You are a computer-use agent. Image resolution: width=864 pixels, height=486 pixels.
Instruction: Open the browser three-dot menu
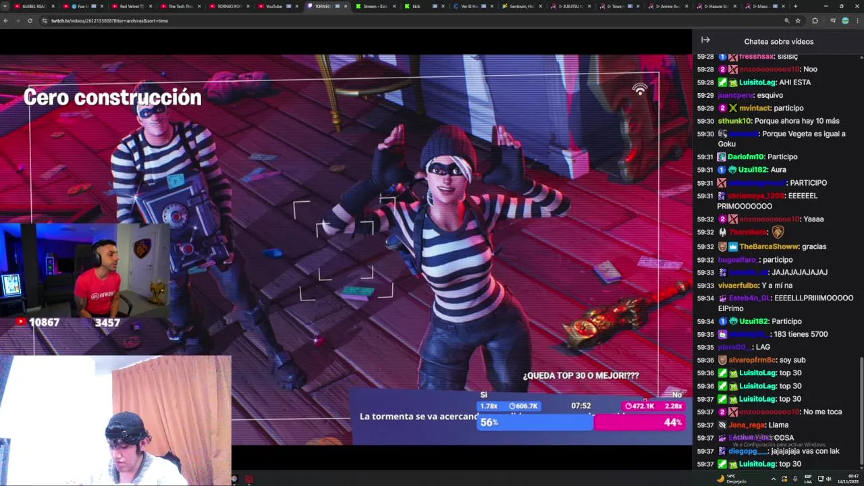coord(857,21)
